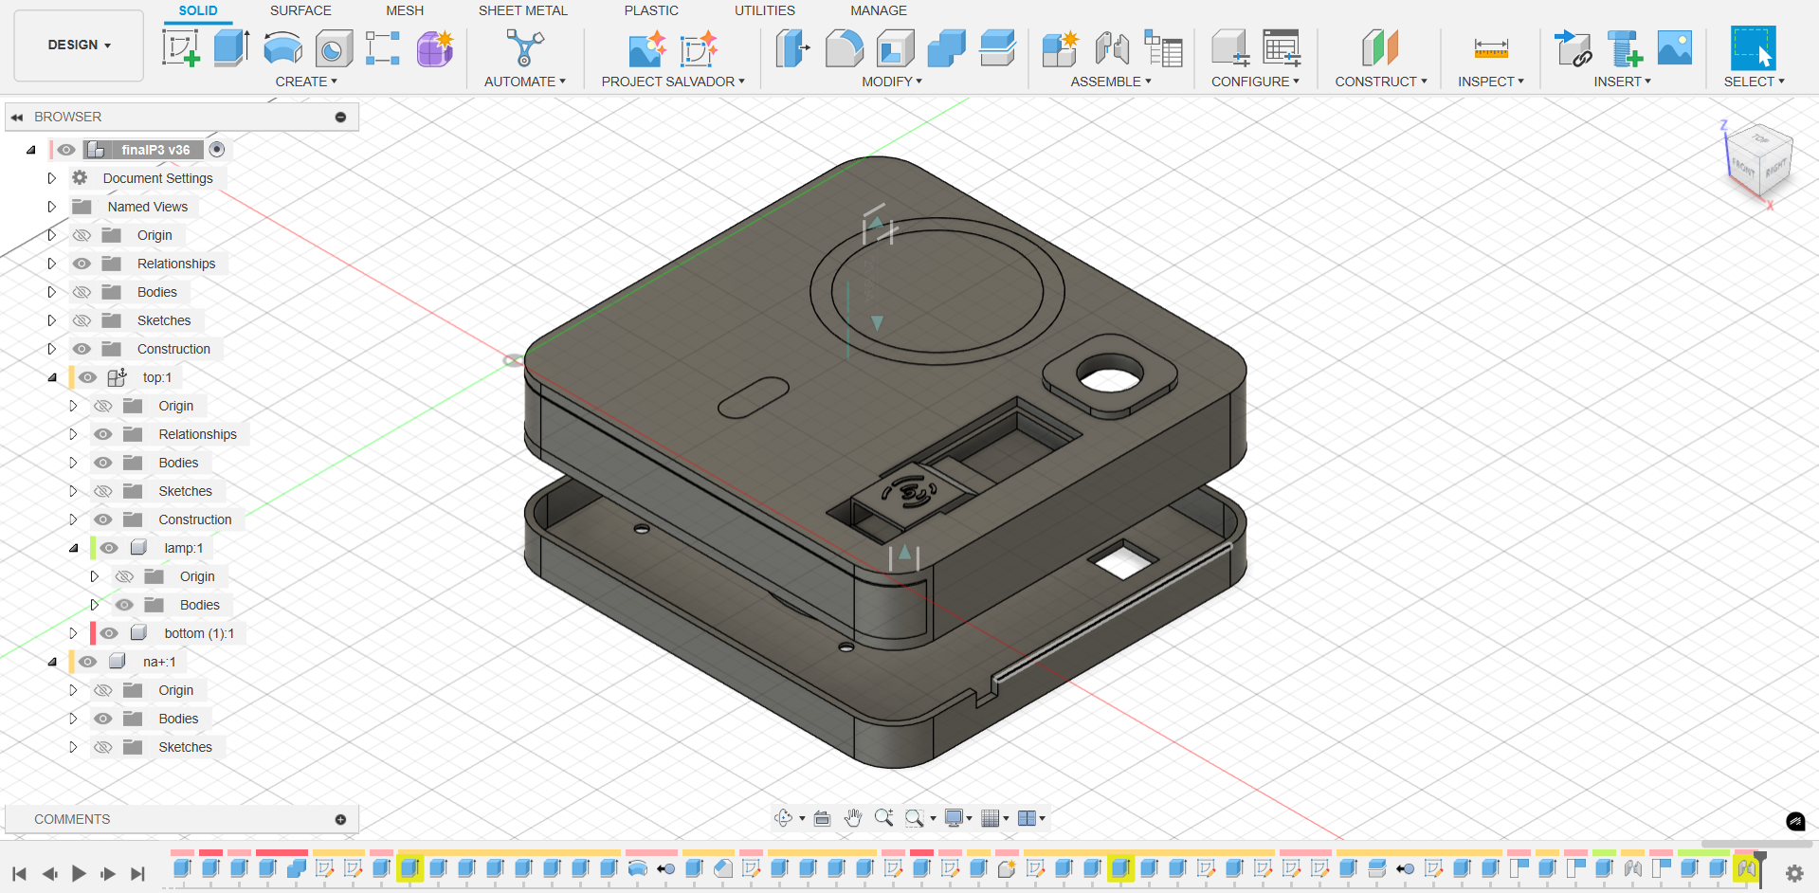
Task: Click the Zoom magnifier icon
Action: pos(883,818)
